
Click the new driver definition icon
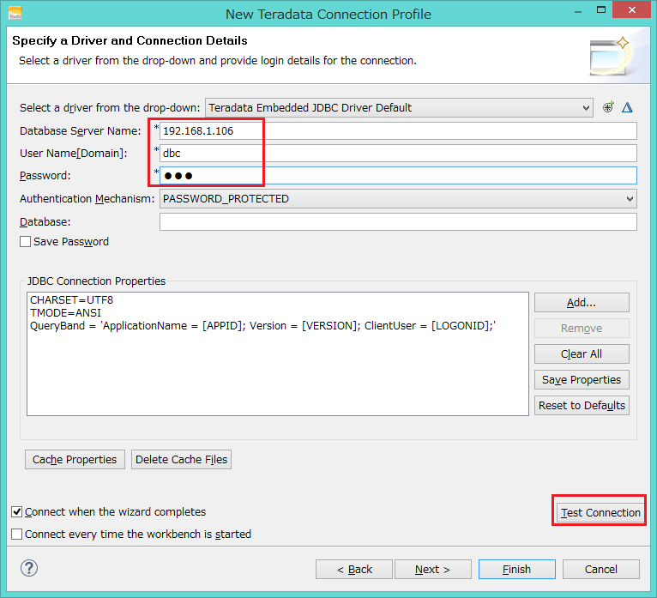tap(608, 107)
